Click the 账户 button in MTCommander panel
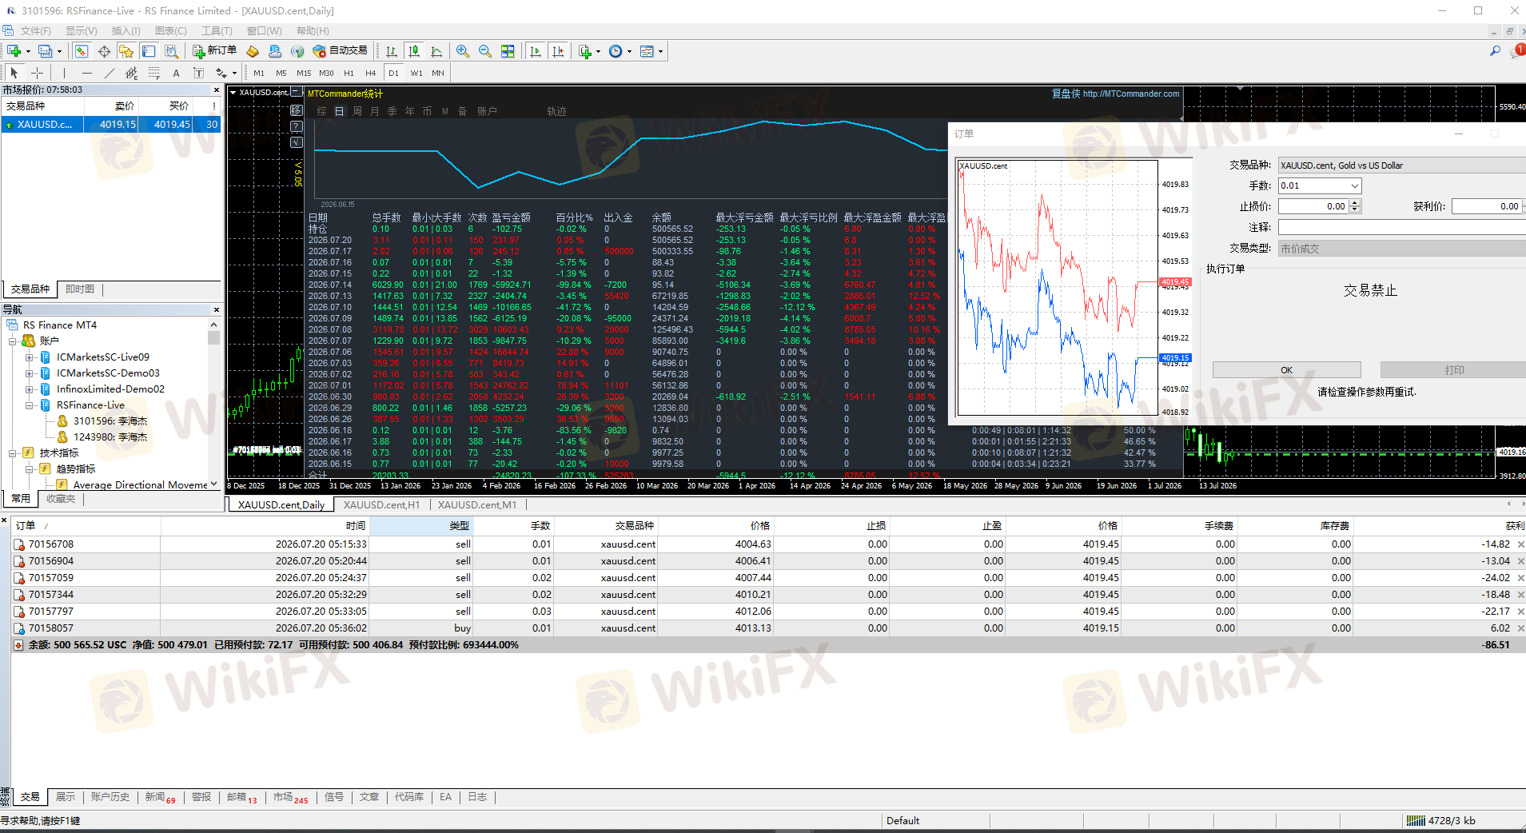The image size is (1526, 833). pos(487,111)
